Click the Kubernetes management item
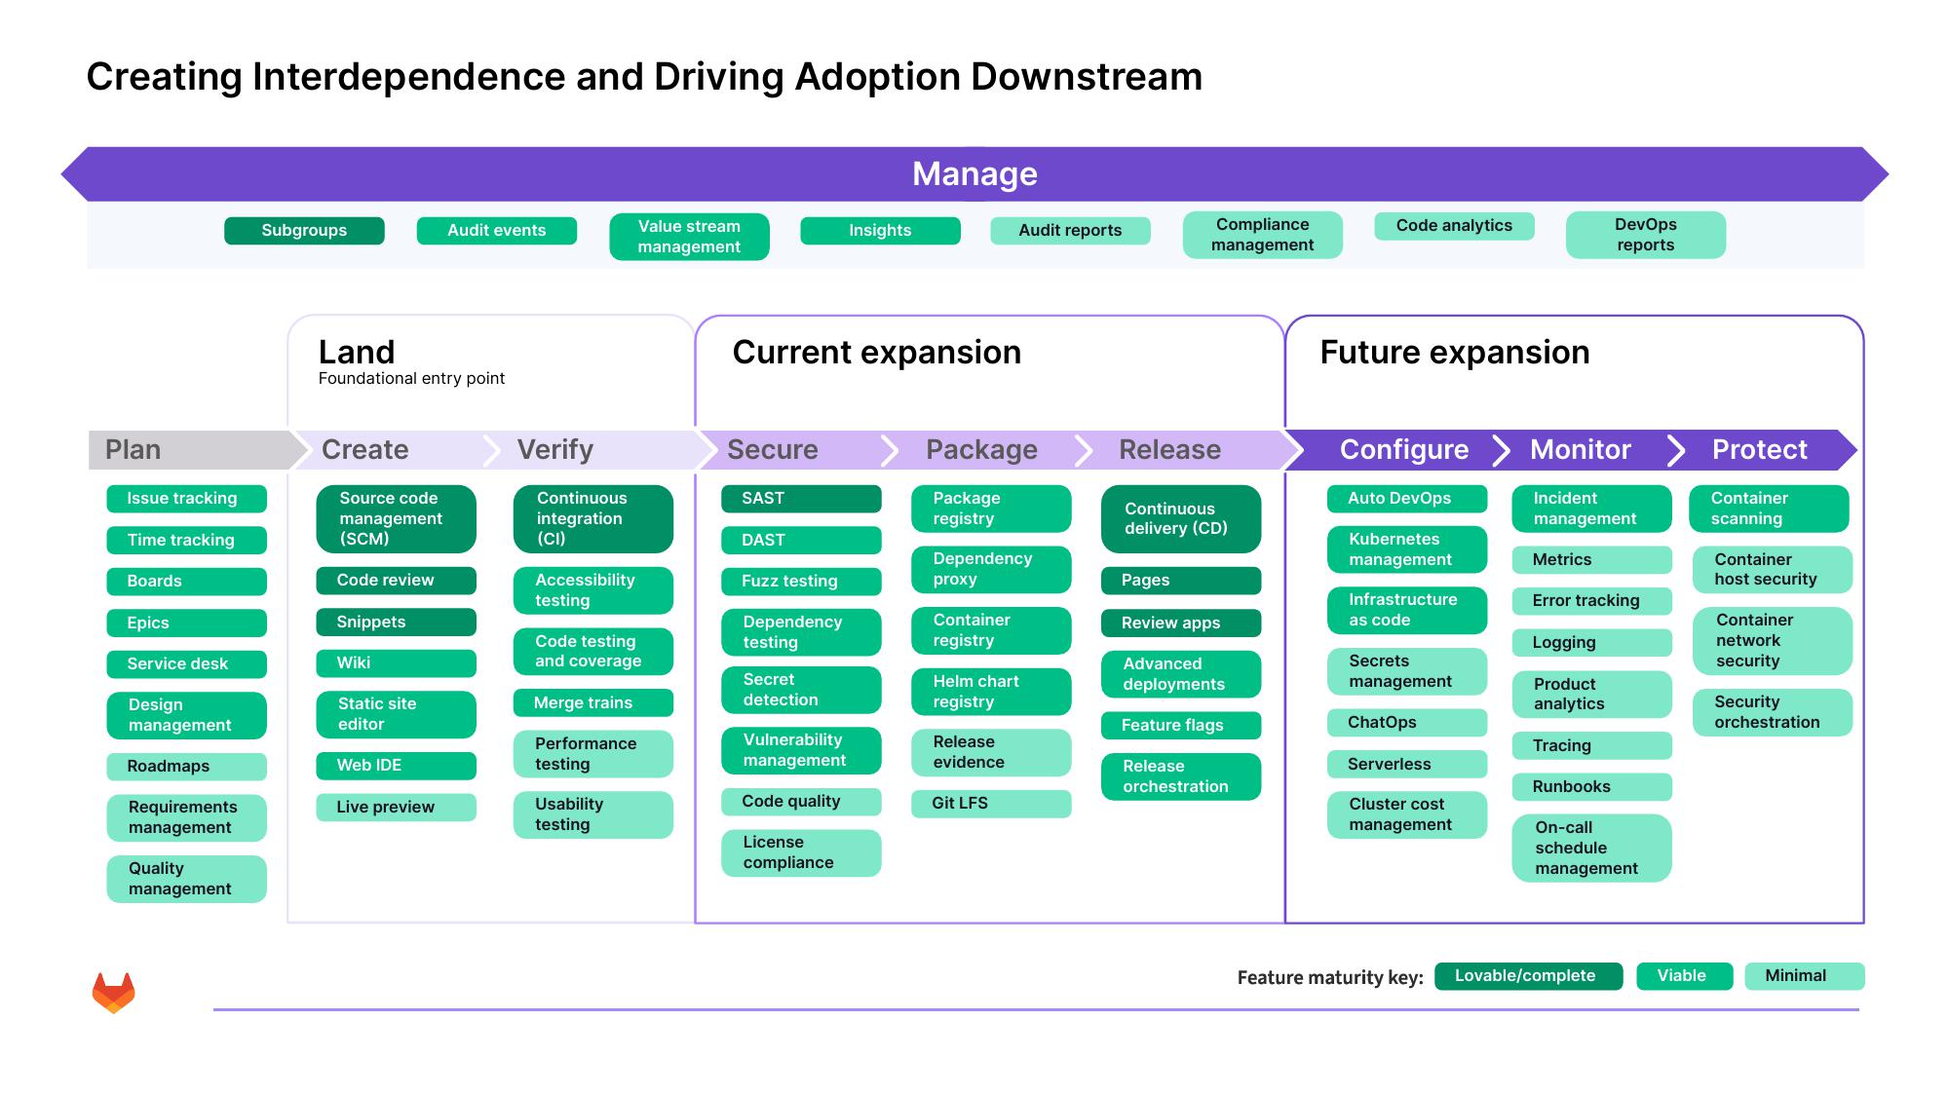This screenshot has height=1096, width=1949. (1407, 549)
